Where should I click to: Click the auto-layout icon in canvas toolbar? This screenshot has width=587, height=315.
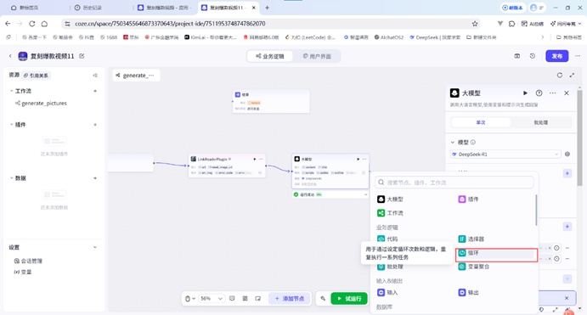(x=246, y=299)
